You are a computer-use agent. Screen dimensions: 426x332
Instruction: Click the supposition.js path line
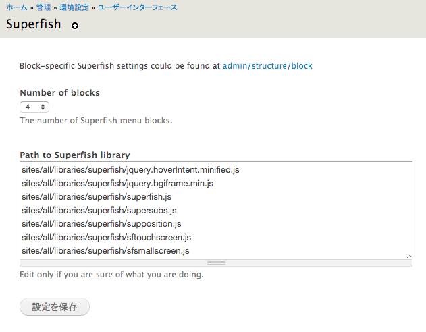tap(101, 224)
